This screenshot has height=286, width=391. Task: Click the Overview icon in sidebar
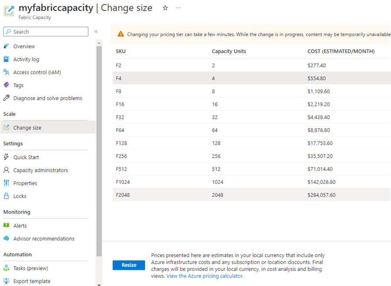[6, 46]
